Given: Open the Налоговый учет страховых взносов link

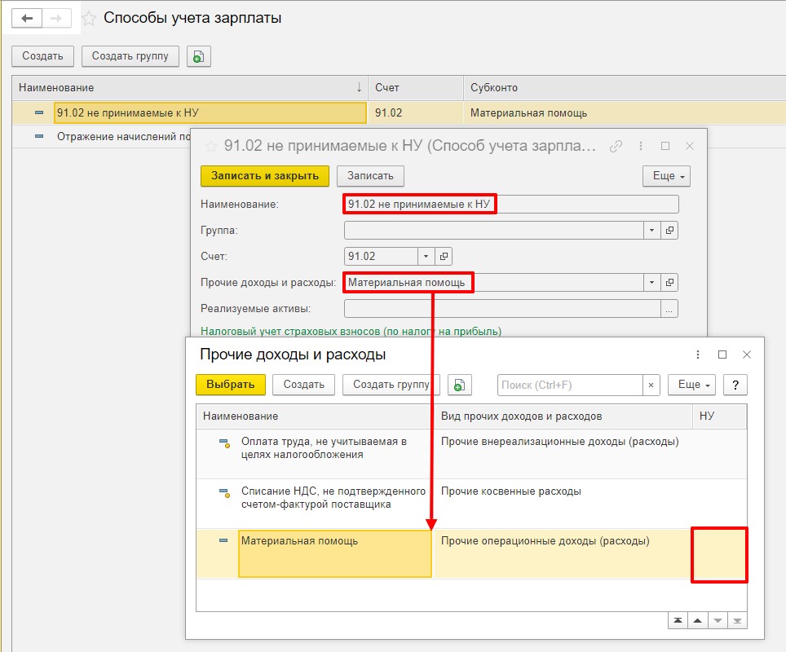Looking at the screenshot, I should pos(351,331).
